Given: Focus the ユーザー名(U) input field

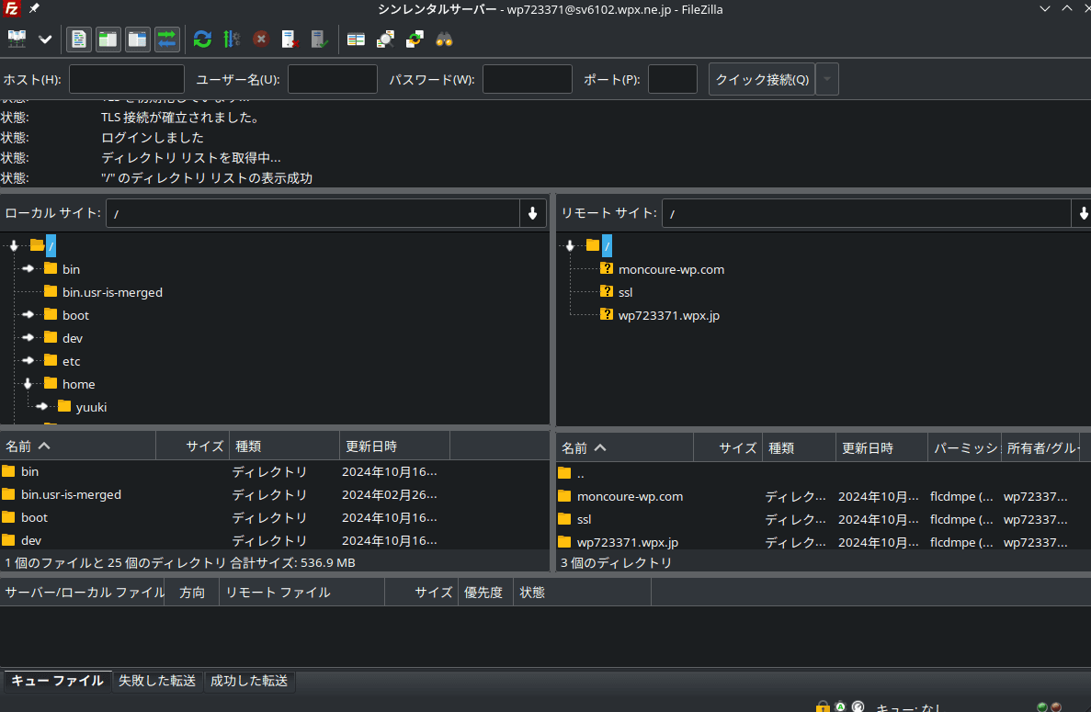Looking at the screenshot, I should tap(333, 79).
